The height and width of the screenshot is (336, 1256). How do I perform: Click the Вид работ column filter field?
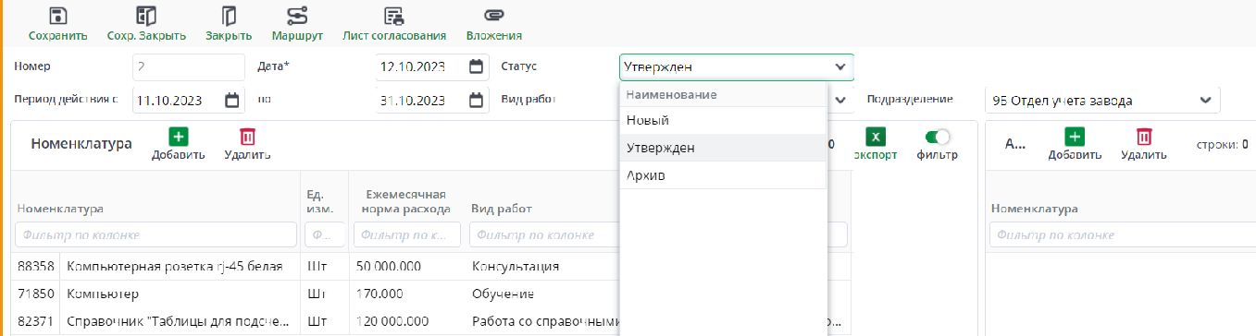tap(544, 235)
